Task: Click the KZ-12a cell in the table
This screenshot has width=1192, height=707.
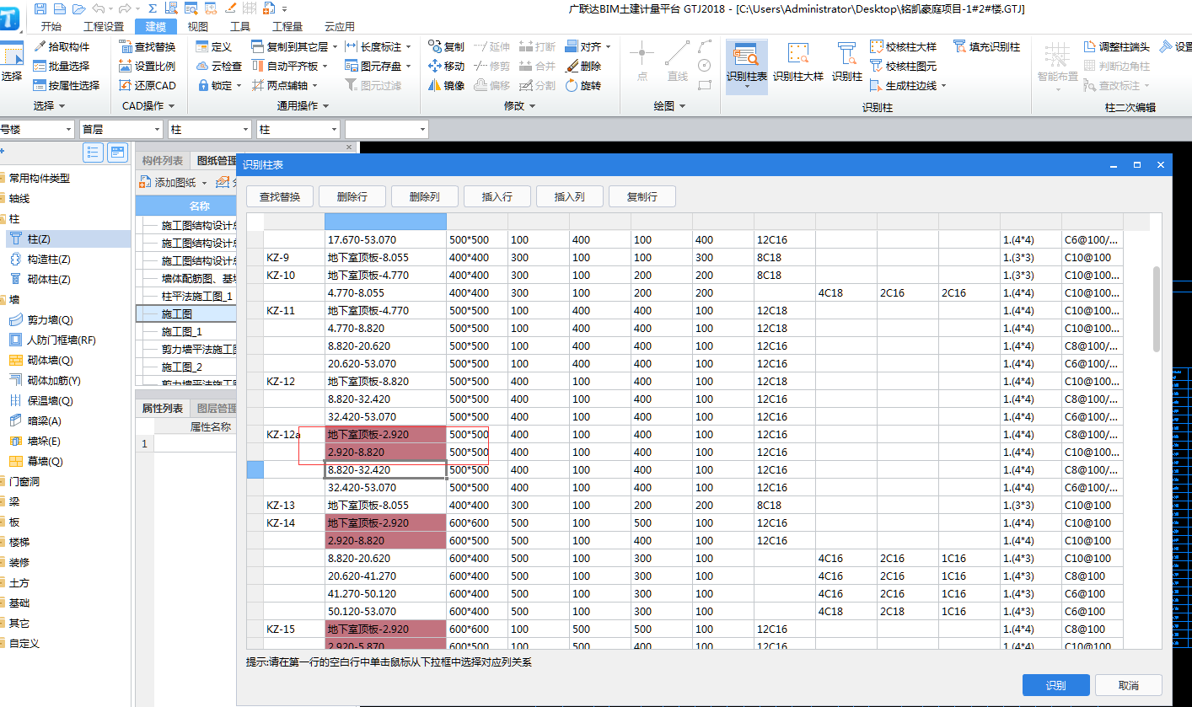Action: pos(294,435)
